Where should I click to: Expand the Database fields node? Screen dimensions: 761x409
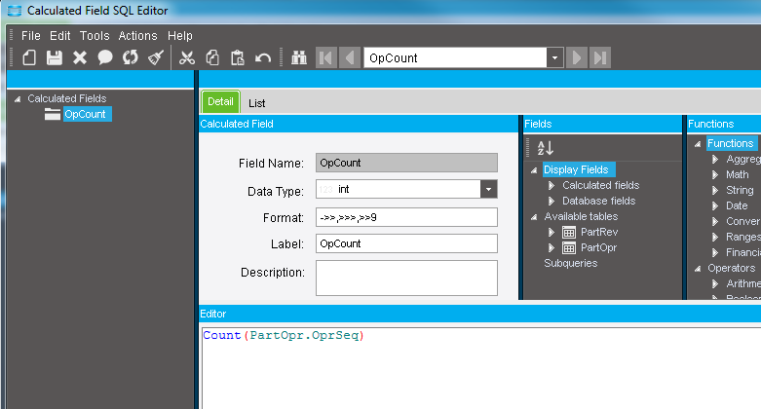click(552, 201)
